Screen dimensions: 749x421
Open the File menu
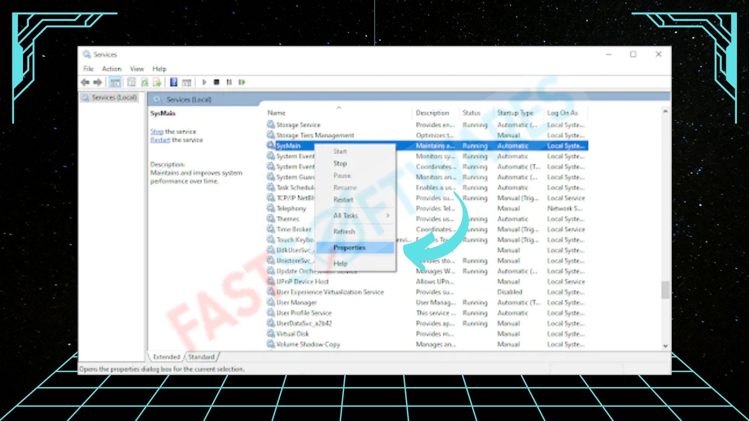[x=89, y=69]
